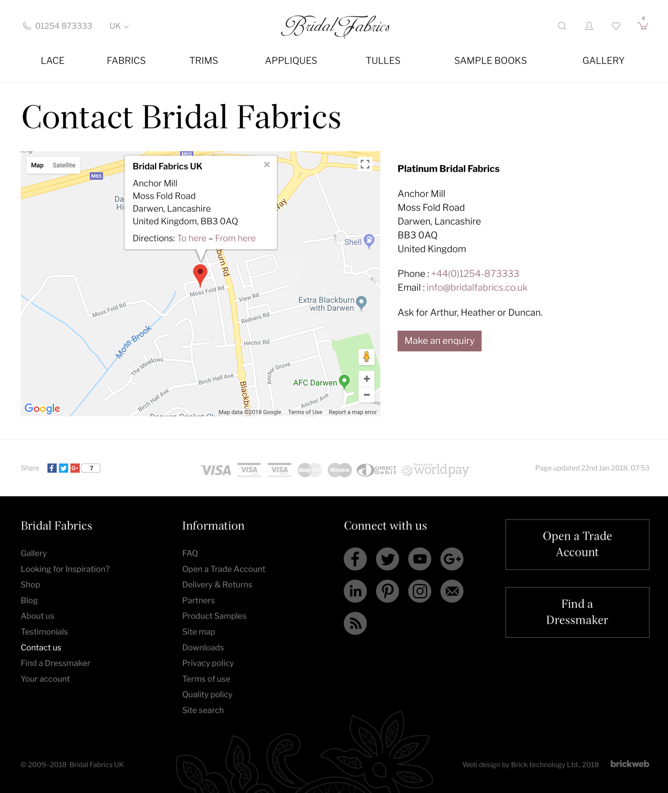Follow the info@bridalfabrics.co.uk email link
The width and height of the screenshot is (668, 793).
pyautogui.click(x=477, y=287)
